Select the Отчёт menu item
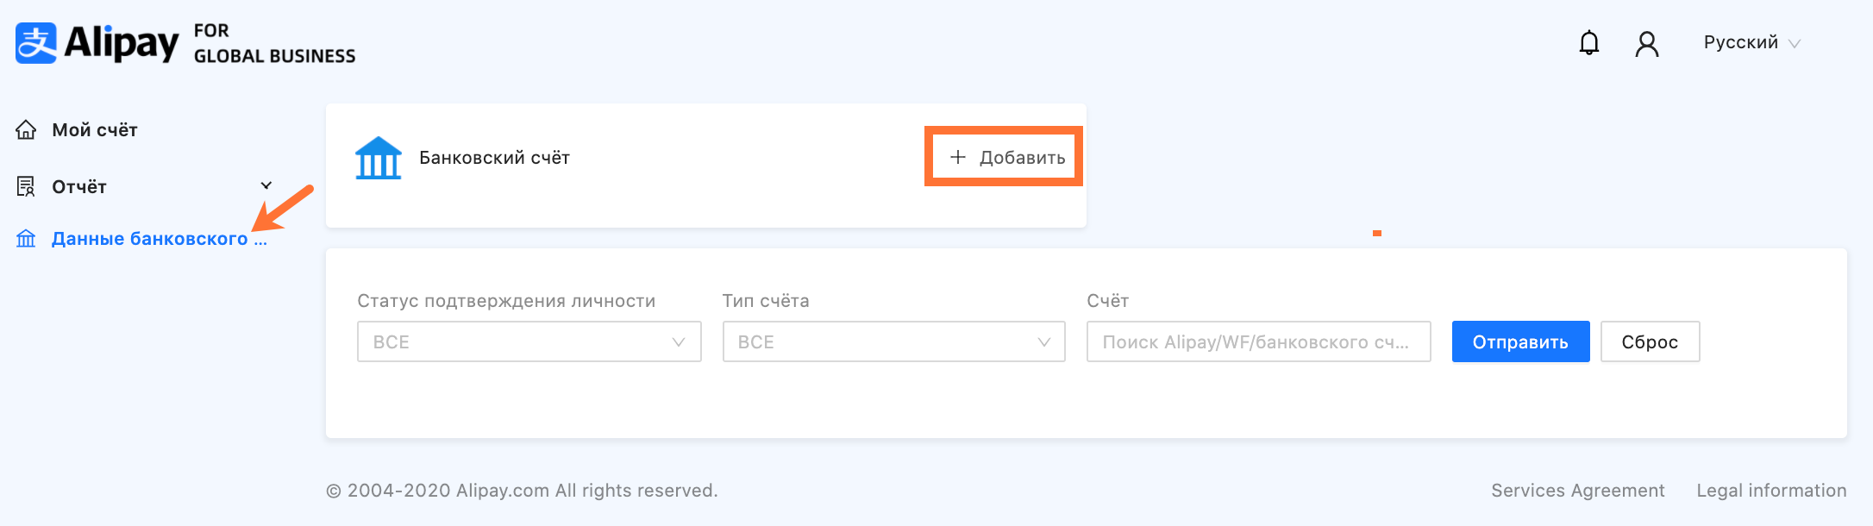 point(79,187)
